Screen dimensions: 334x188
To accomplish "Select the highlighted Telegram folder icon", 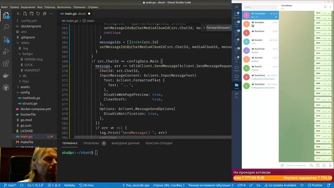I will pyautogui.click(x=236, y=86).
